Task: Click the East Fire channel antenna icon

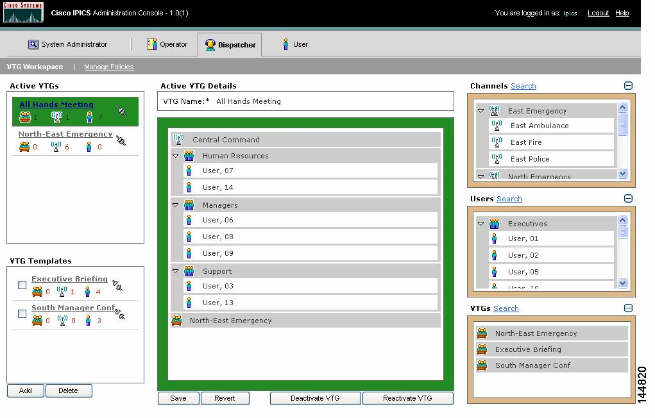Action: pos(497,142)
